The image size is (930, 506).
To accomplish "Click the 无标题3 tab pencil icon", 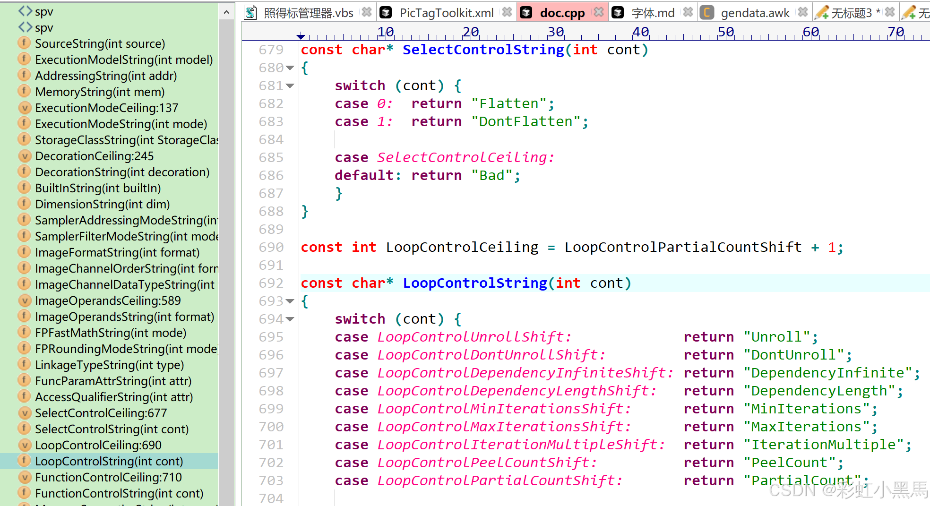I will (822, 12).
